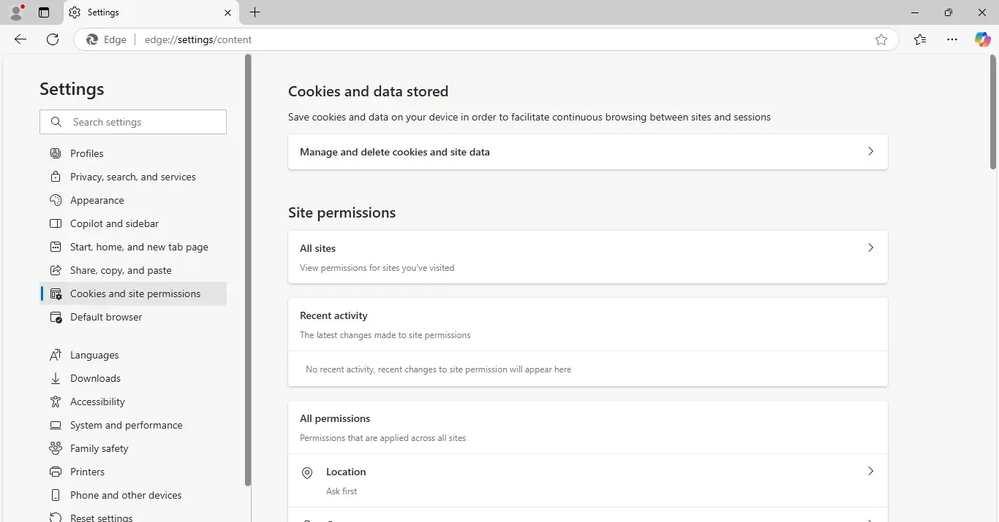Viewport: 999px width, 522px height.
Task: Click the Downloads icon in the sidebar
Action: (56, 378)
